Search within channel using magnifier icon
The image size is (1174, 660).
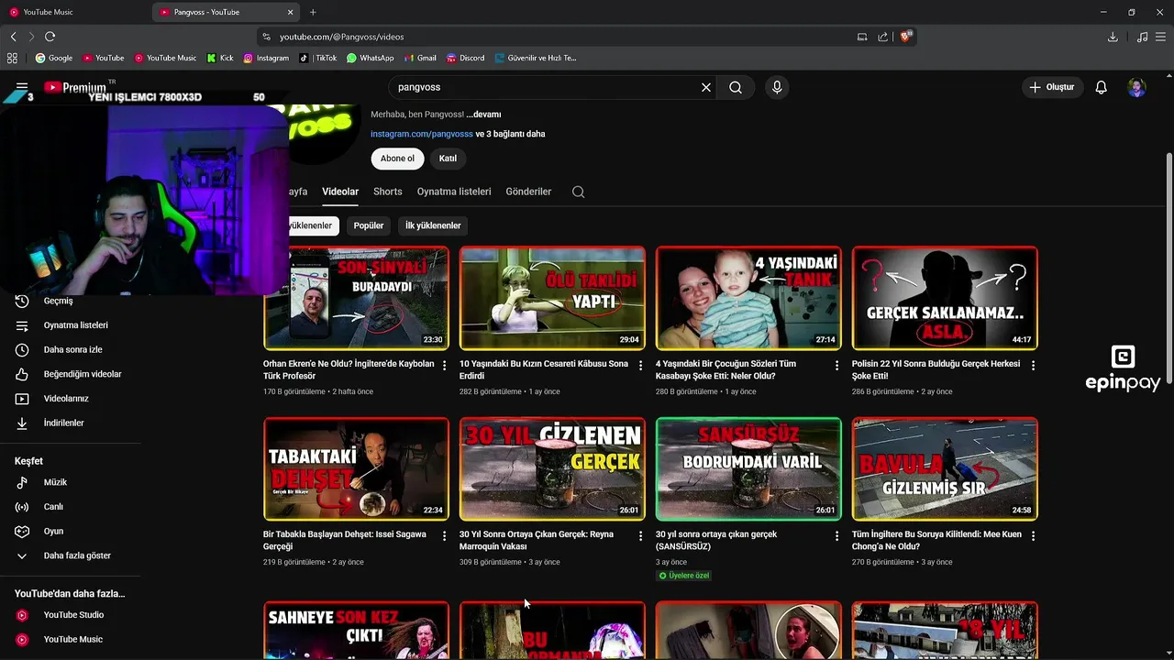click(578, 192)
